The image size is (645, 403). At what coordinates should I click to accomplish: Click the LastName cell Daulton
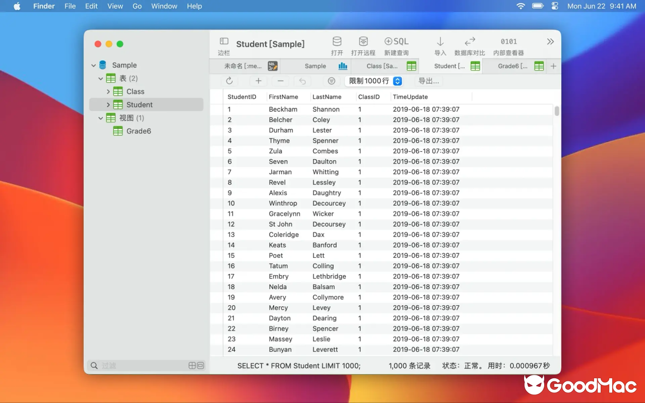(x=325, y=162)
